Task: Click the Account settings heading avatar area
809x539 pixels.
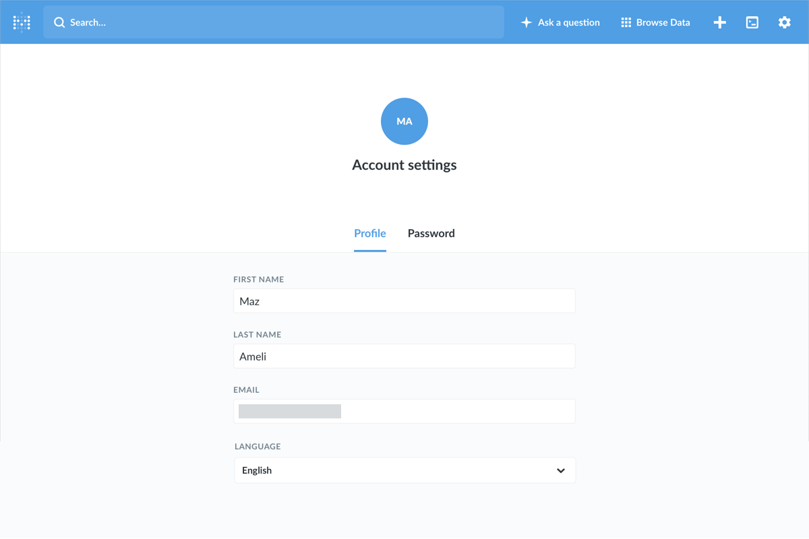Action: coord(404,121)
